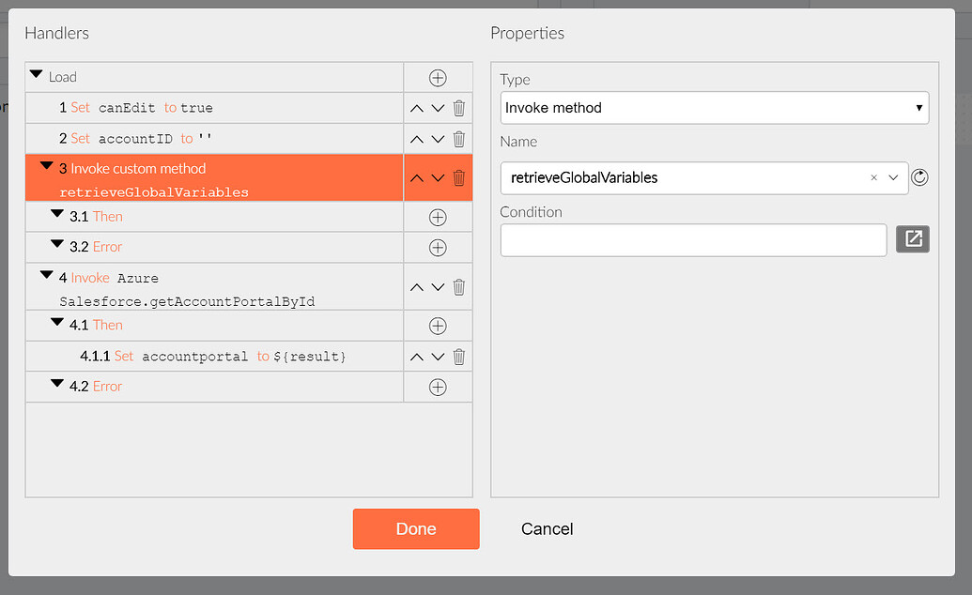Add an action to the "4.1 Then" branch
This screenshot has width=972, height=595.
(438, 325)
